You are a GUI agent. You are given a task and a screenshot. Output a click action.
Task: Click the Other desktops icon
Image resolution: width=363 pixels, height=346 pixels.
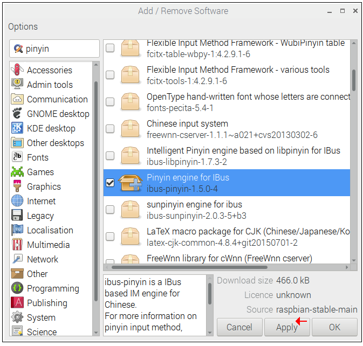click(x=17, y=143)
